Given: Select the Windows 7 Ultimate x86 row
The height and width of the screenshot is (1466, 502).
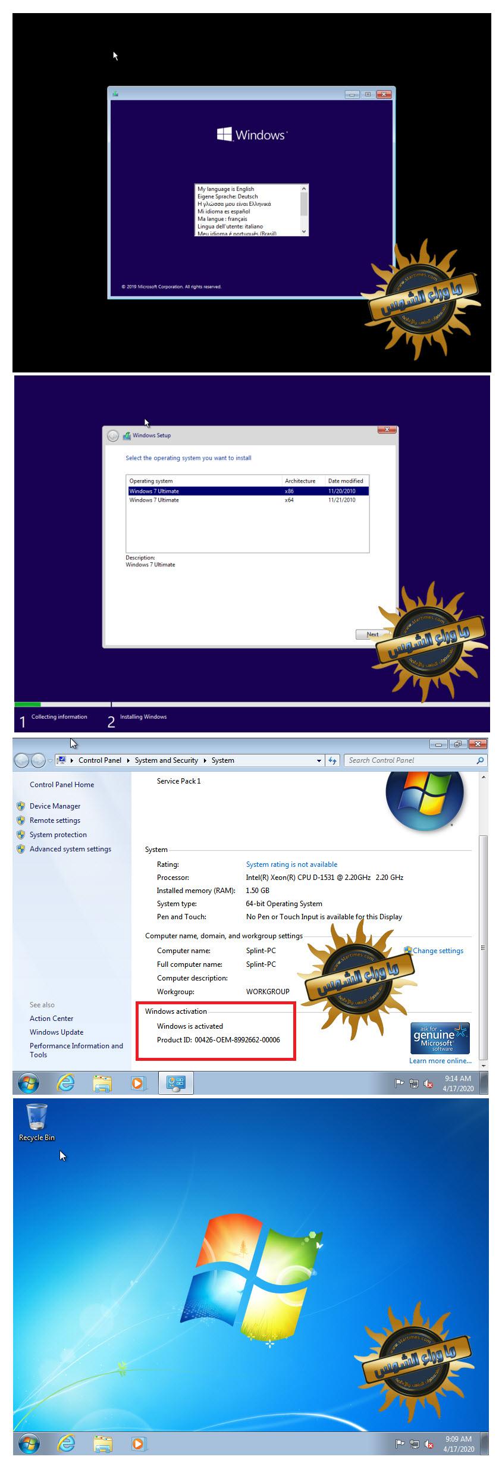Looking at the screenshot, I should (248, 491).
